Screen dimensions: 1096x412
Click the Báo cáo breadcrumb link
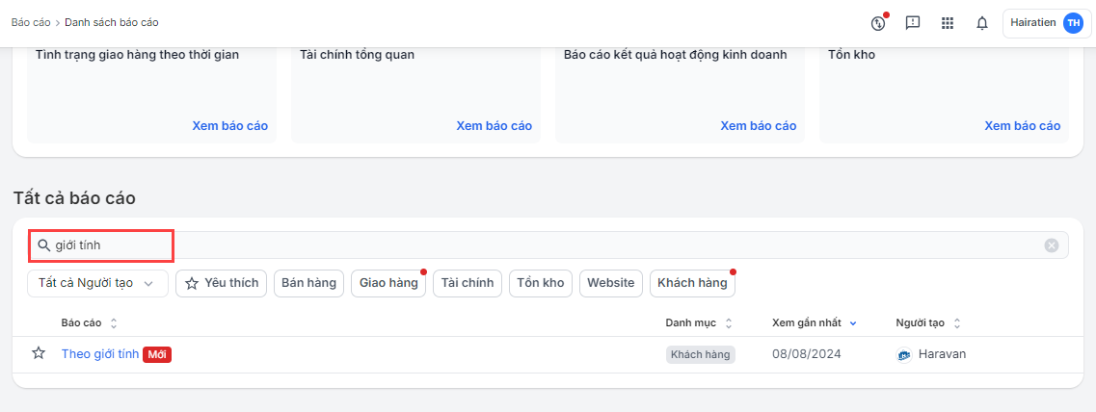pos(30,21)
